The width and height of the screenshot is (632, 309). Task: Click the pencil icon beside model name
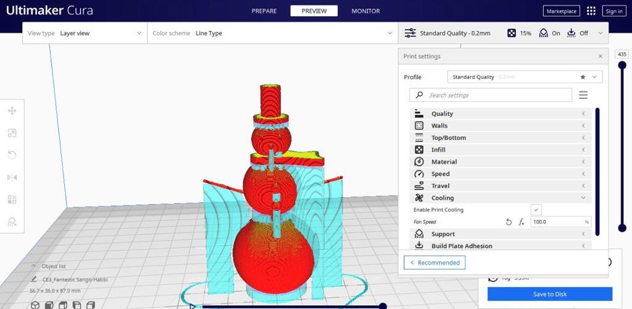pos(35,279)
